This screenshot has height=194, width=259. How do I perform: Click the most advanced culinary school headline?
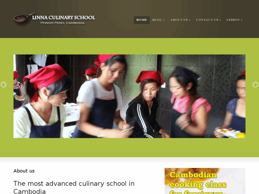click(x=74, y=187)
